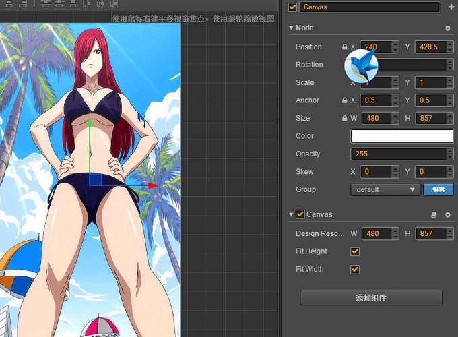Click the distribute vertical centers icon
Image resolution: width=458 pixels, height=337 pixels.
[59, 3]
